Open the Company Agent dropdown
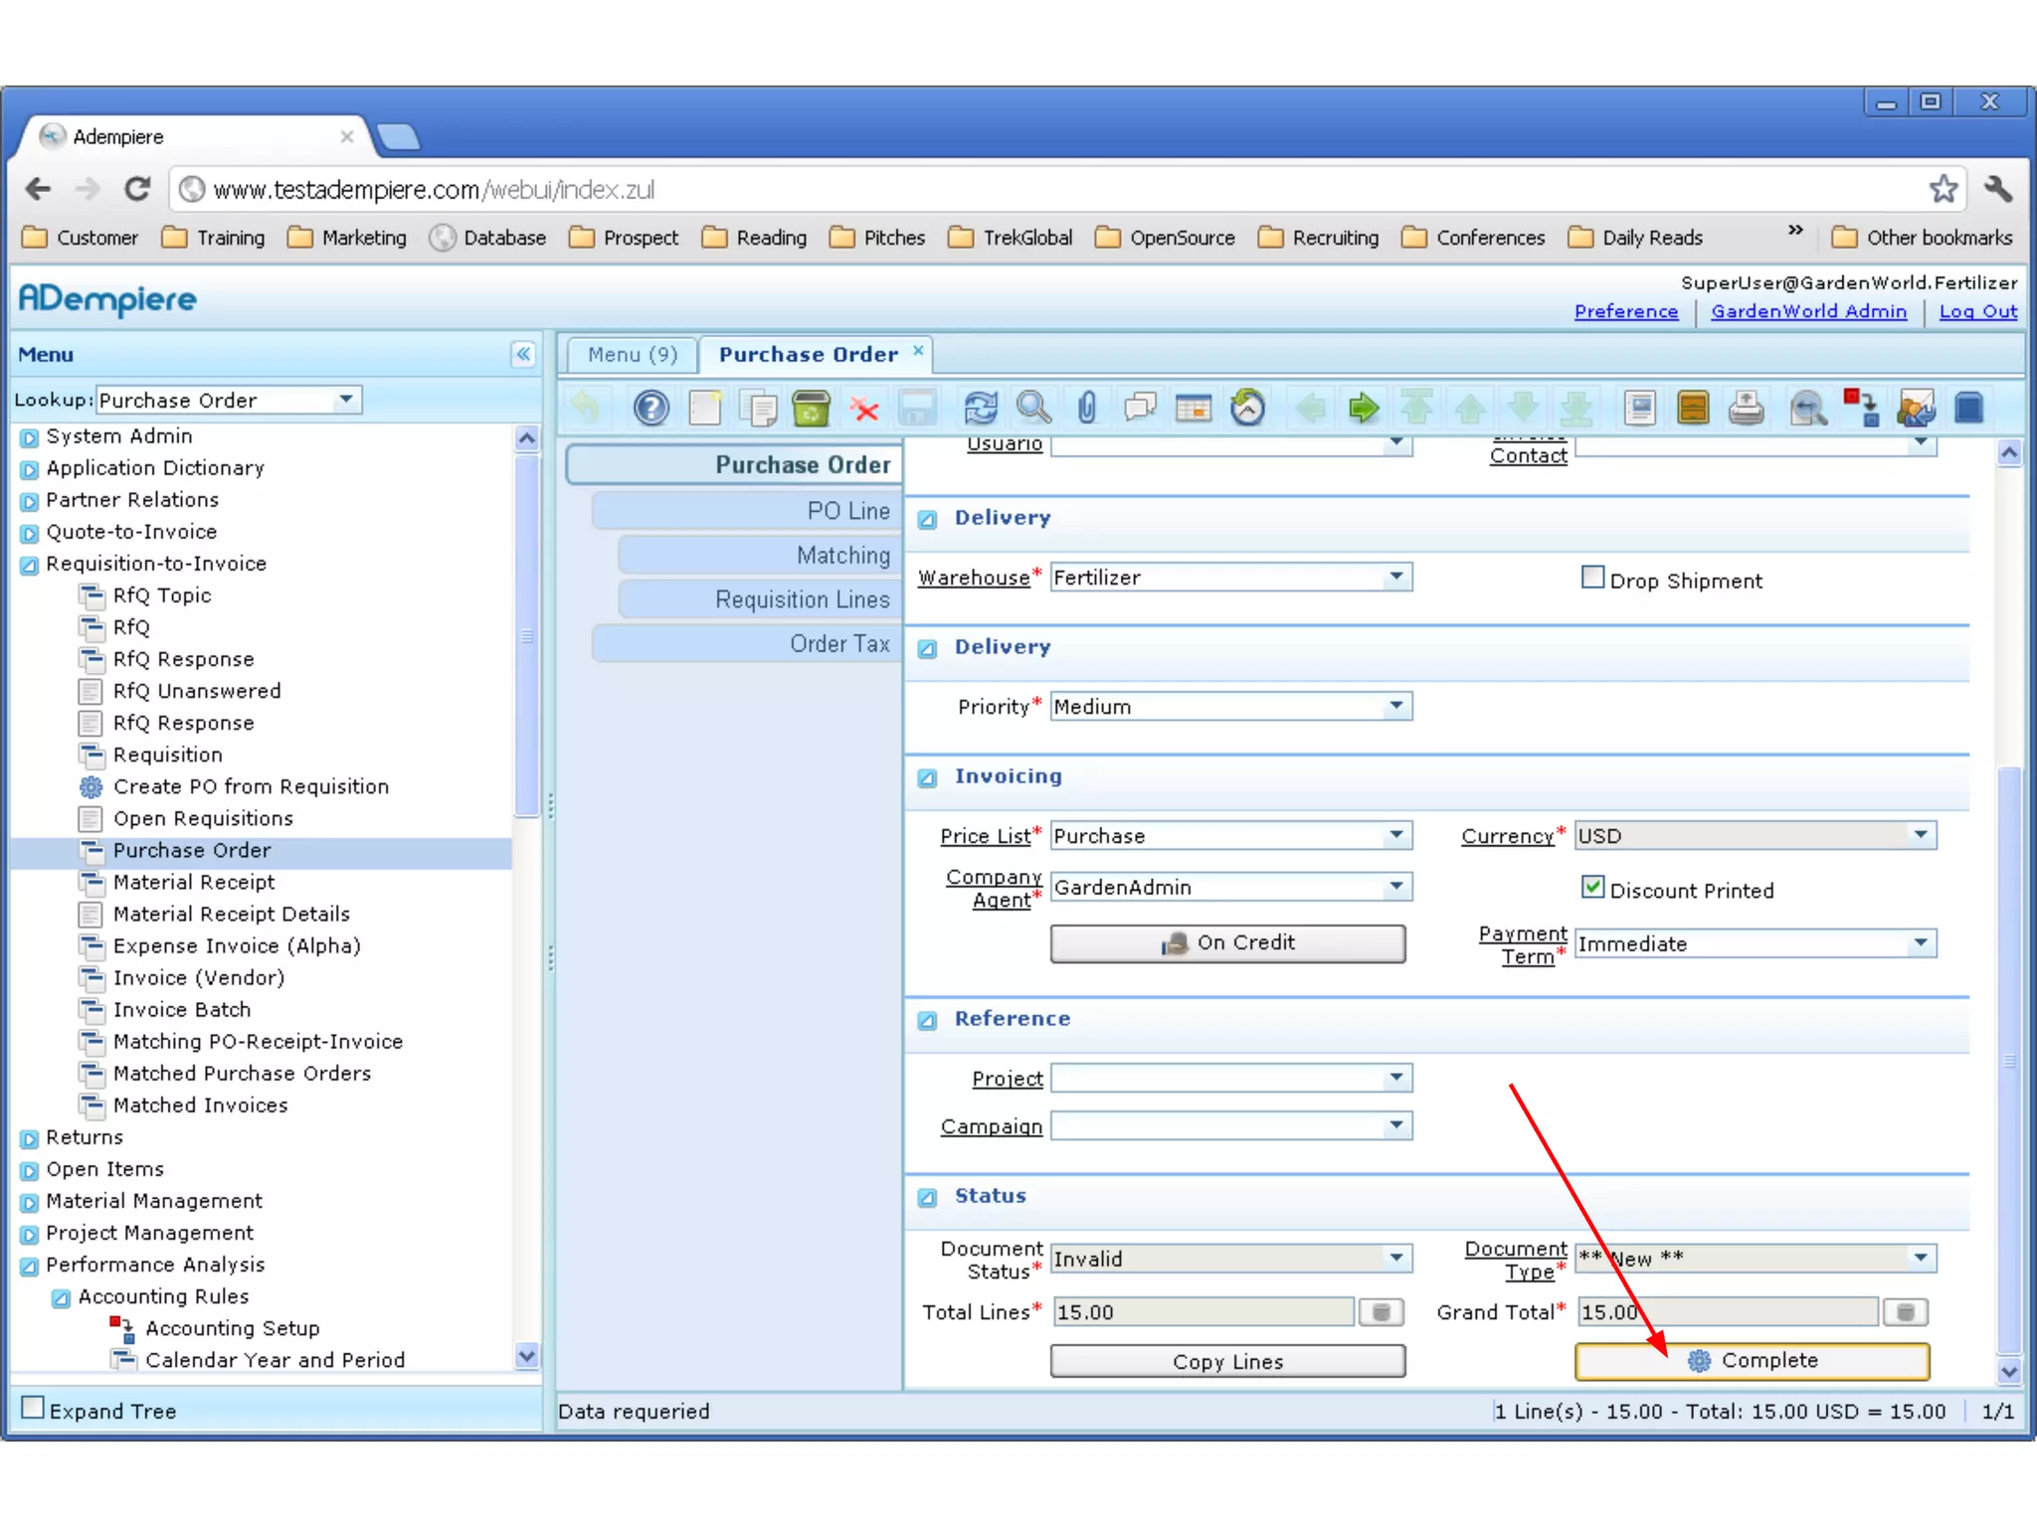 point(1396,886)
